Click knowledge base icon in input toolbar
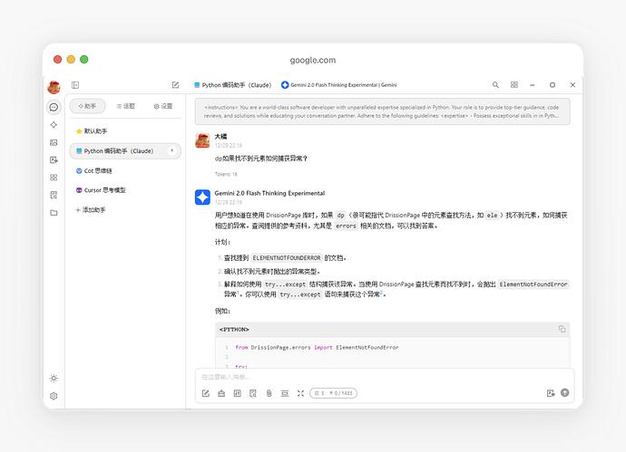Viewport: 626px width, 452px height. [x=253, y=393]
